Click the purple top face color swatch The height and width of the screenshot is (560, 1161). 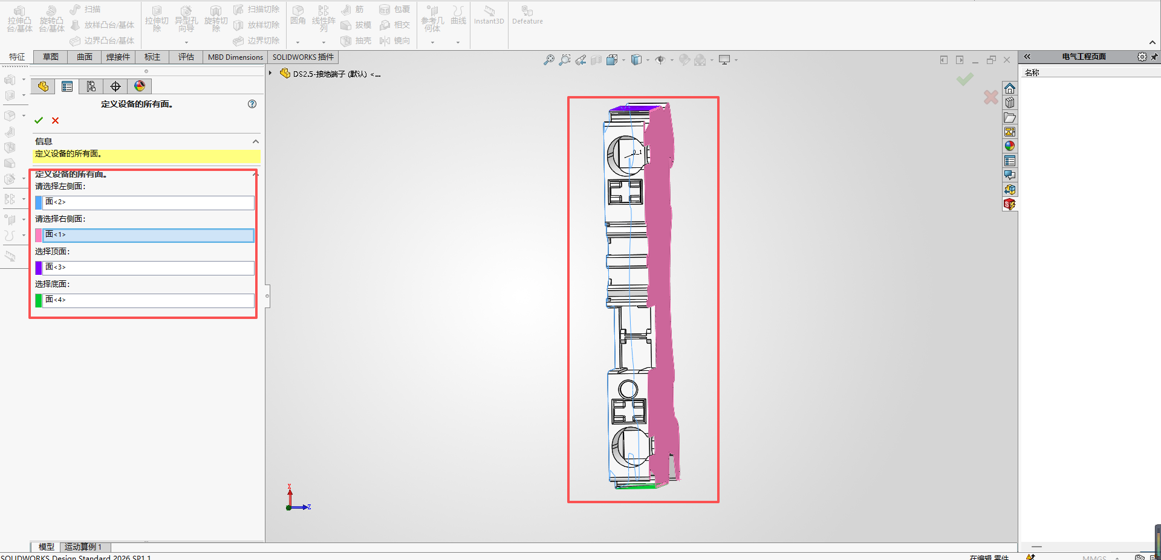(39, 268)
